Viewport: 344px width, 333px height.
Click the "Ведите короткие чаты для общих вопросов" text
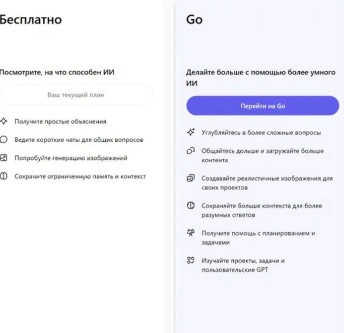[79, 140]
